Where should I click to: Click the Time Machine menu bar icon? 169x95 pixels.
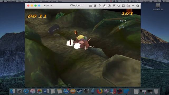point(121,1)
